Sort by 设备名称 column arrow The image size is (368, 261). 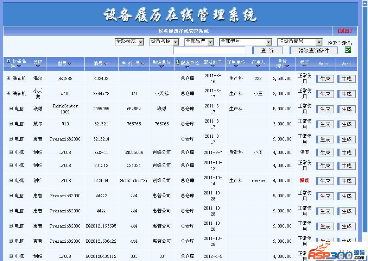19,66
